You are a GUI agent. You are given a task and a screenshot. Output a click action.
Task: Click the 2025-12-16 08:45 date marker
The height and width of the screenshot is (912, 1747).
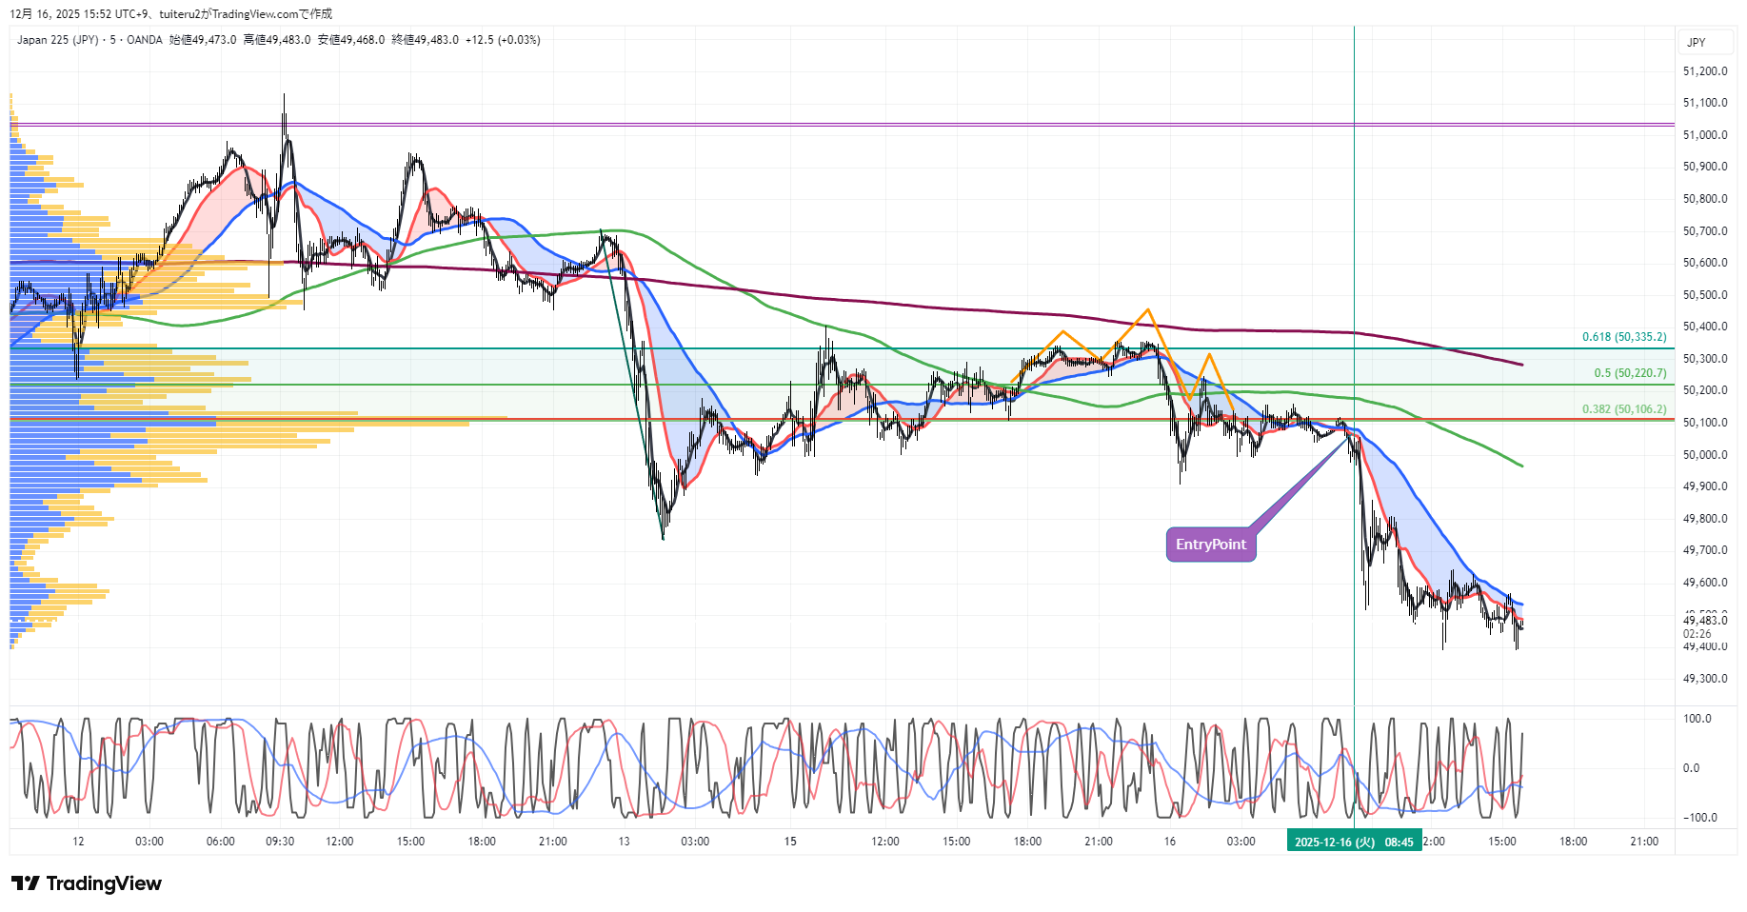pos(1353,842)
